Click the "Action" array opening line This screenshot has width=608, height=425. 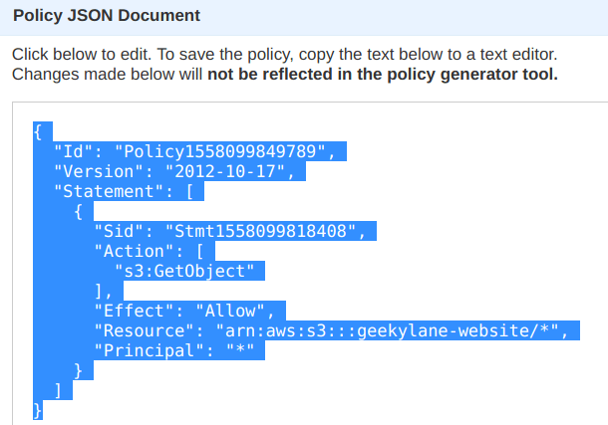[x=149, y=251]
